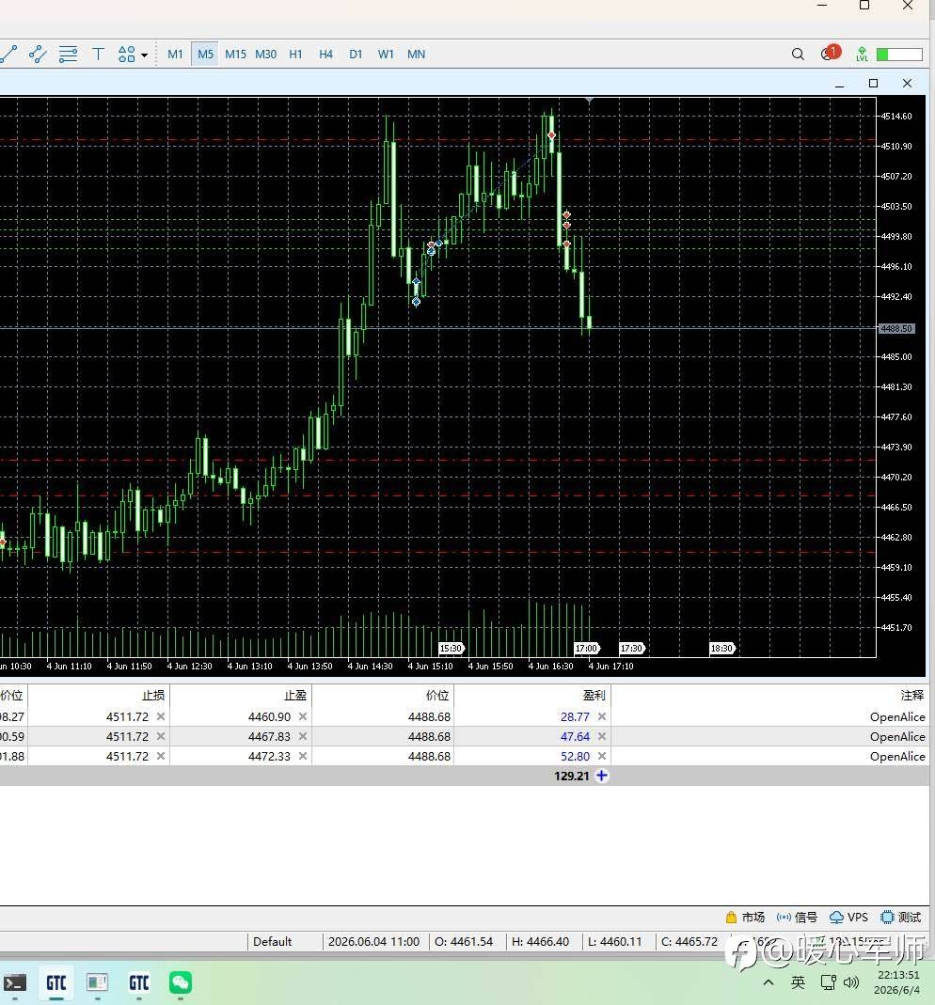Maximize the inner chart window

pos(873,84)
